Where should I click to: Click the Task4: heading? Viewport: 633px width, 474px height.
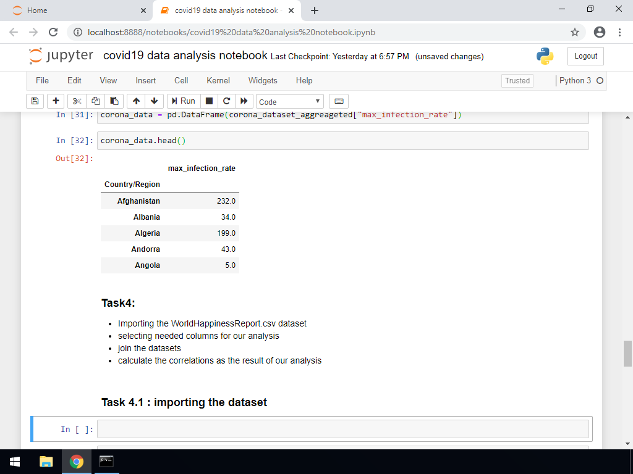(x=118, y=303)
